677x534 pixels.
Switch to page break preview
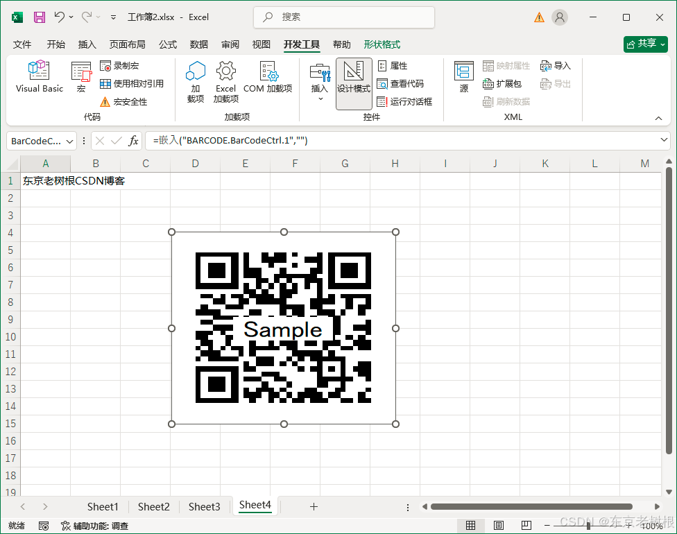tap(526, 526)
